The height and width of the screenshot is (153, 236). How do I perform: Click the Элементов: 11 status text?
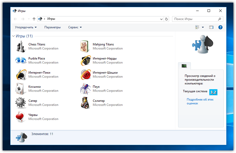point(42,134)
